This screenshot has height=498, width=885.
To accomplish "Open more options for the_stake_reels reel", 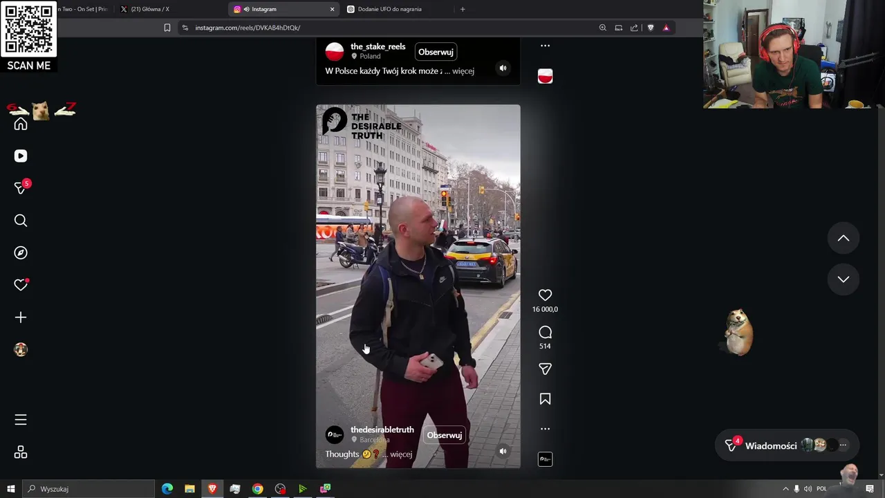I will coord(545,46).
